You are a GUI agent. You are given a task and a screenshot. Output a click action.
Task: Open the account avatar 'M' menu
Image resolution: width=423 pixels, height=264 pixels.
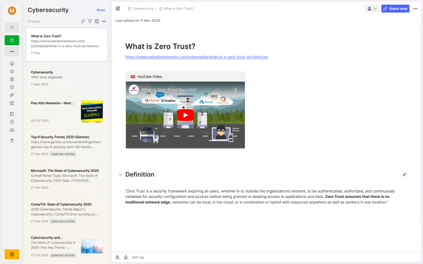tap(12, 11)
